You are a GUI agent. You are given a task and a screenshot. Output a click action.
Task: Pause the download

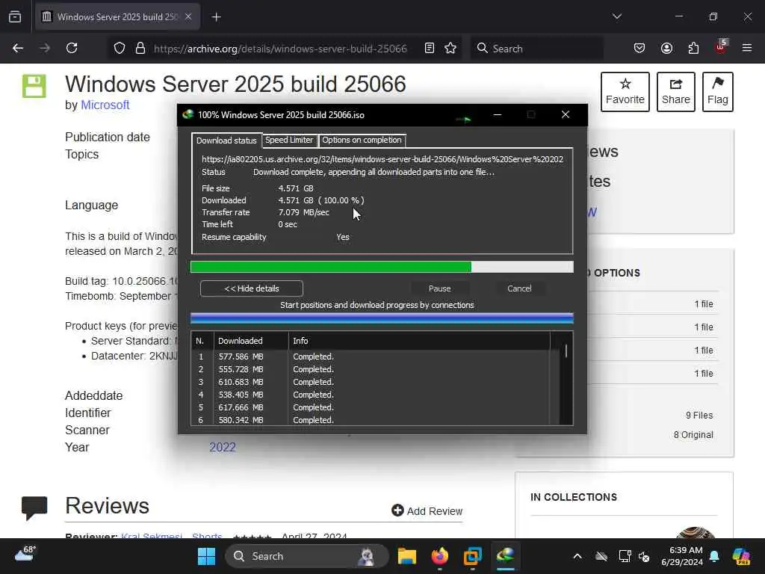click(x=439, y=288)
